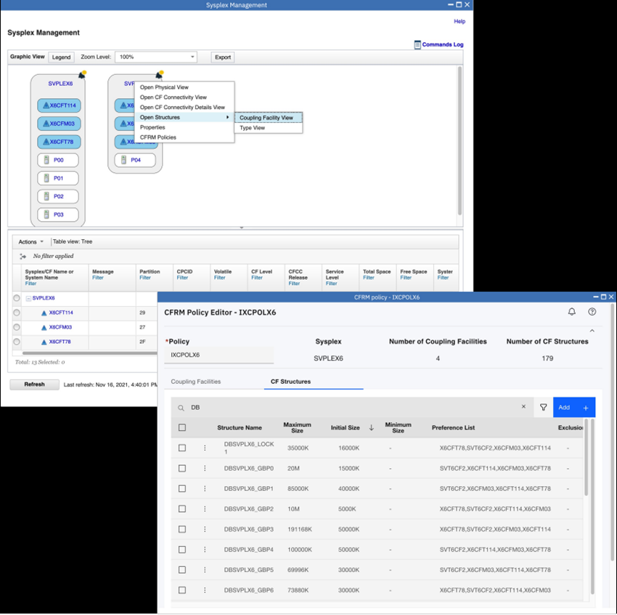Select system P00 in graphic view
Screen dimensions: 617x615
(58, 160)
